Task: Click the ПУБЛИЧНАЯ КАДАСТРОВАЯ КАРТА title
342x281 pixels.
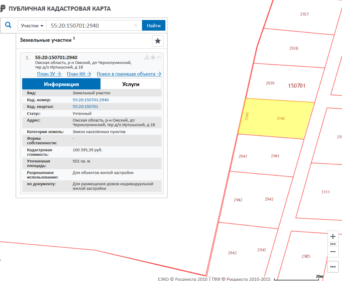Action: click(x=59, y=9)
